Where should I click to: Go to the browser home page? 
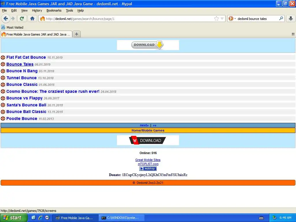click(32, 18)
